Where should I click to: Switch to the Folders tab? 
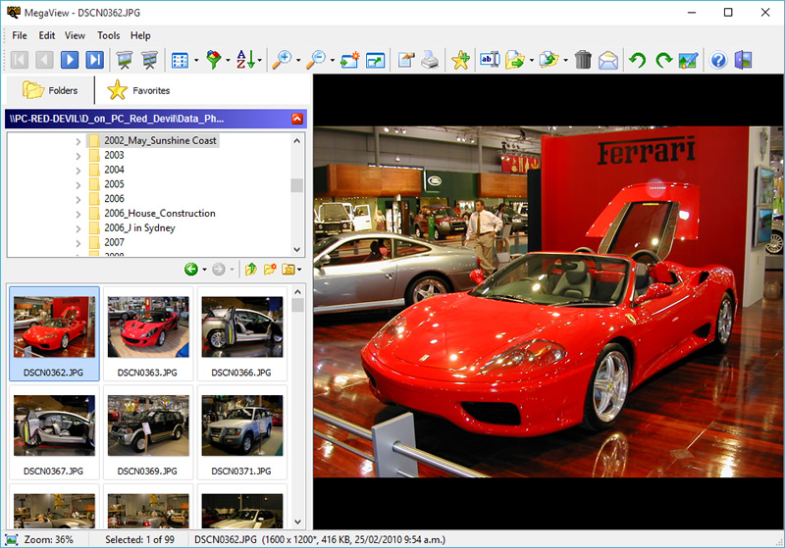click(x=50, y=90)
